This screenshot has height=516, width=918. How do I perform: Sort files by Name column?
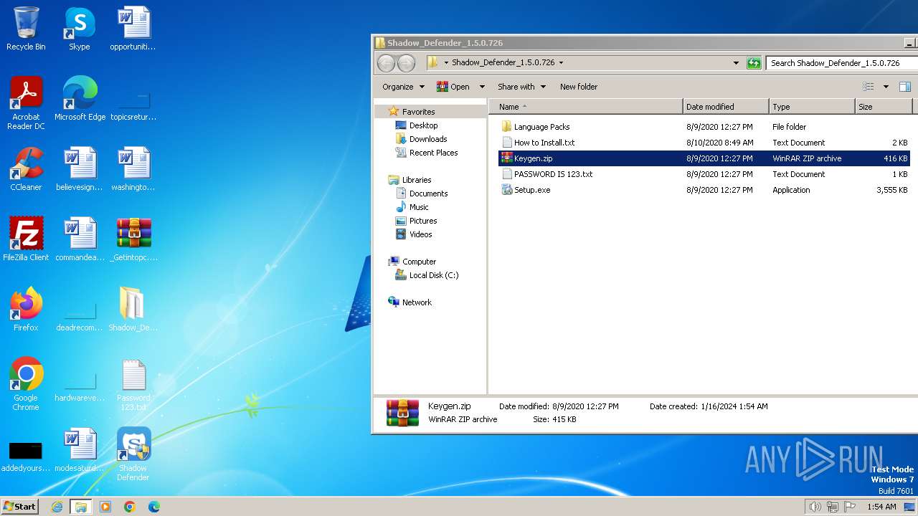pyautogui.click(x=586, y=107)
